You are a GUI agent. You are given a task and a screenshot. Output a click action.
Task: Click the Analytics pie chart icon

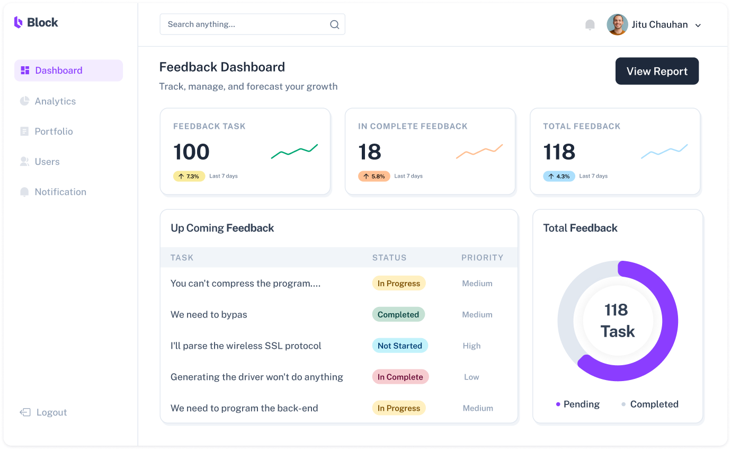(x=24, y=101)
